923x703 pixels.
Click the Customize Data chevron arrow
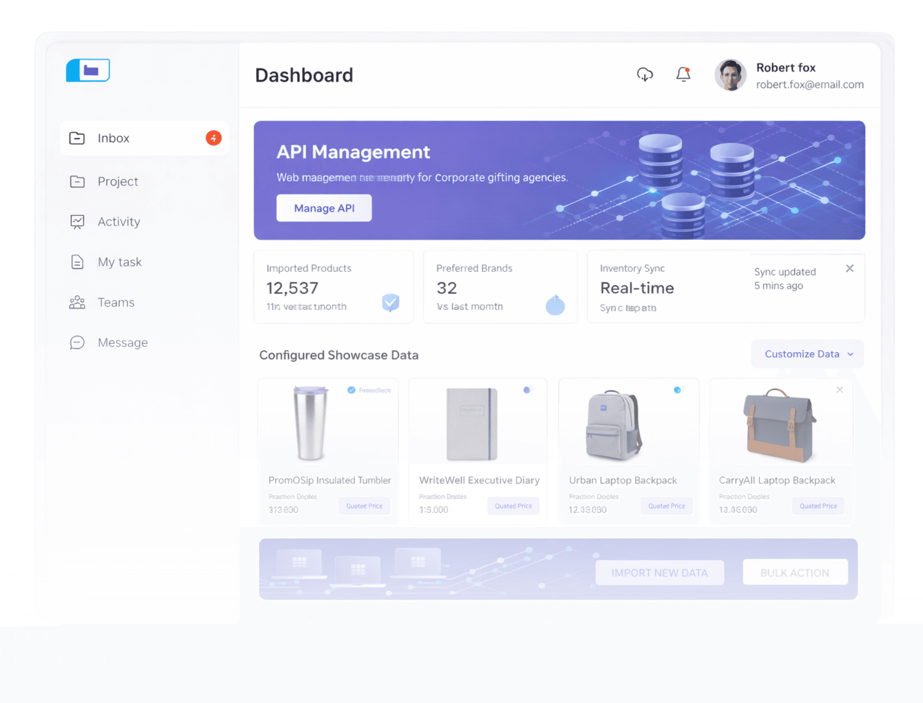[x=850, y=354]
